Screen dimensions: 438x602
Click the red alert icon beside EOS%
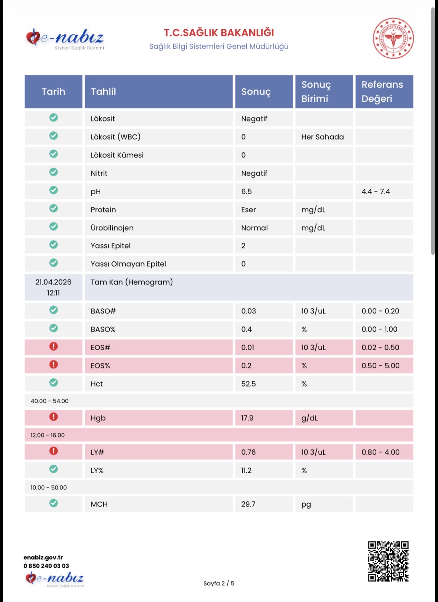point(53,365)
